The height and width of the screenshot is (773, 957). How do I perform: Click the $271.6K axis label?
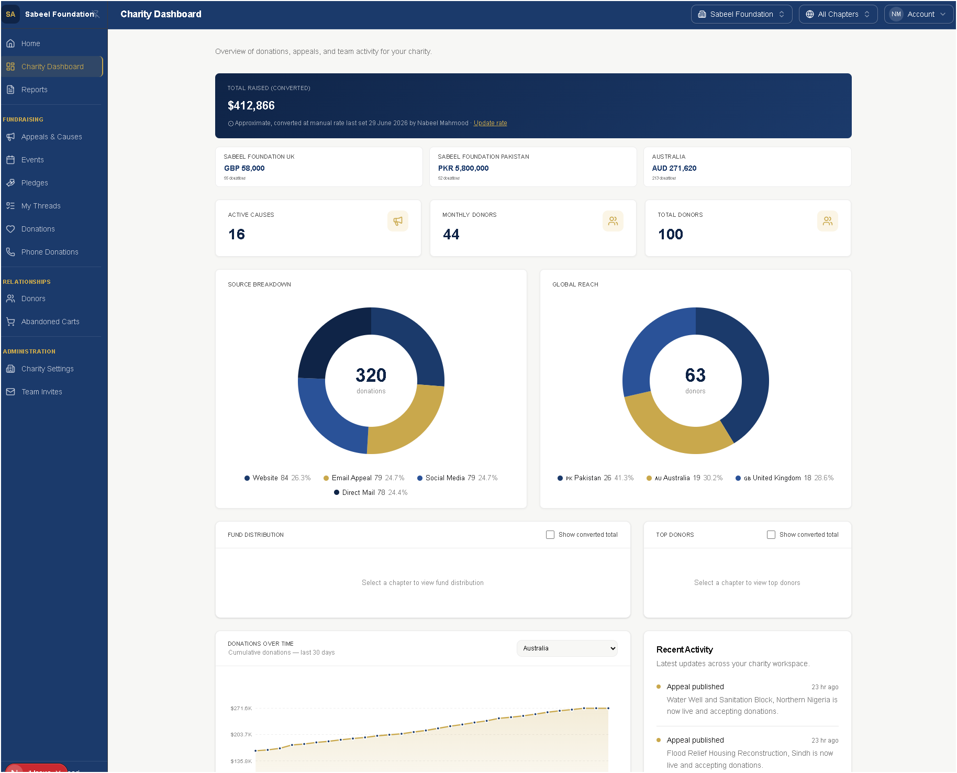click(x=241, y=709)
